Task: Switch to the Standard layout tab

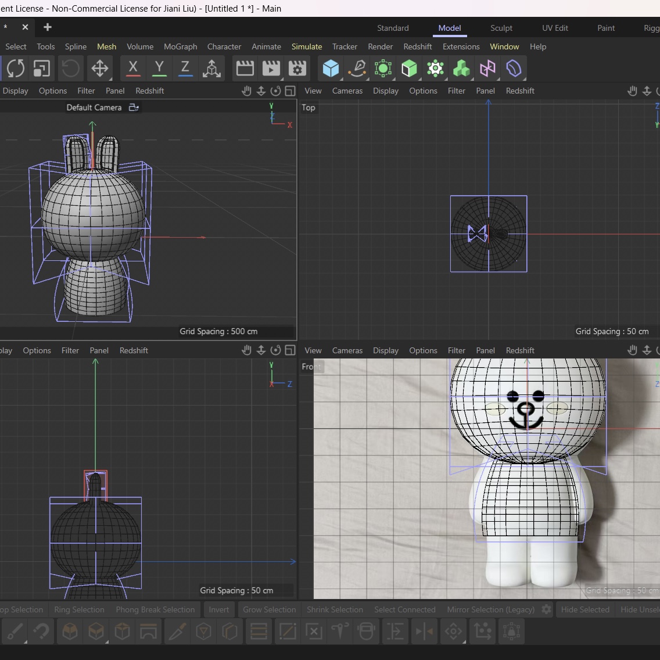Action: [x=393, y=28]
